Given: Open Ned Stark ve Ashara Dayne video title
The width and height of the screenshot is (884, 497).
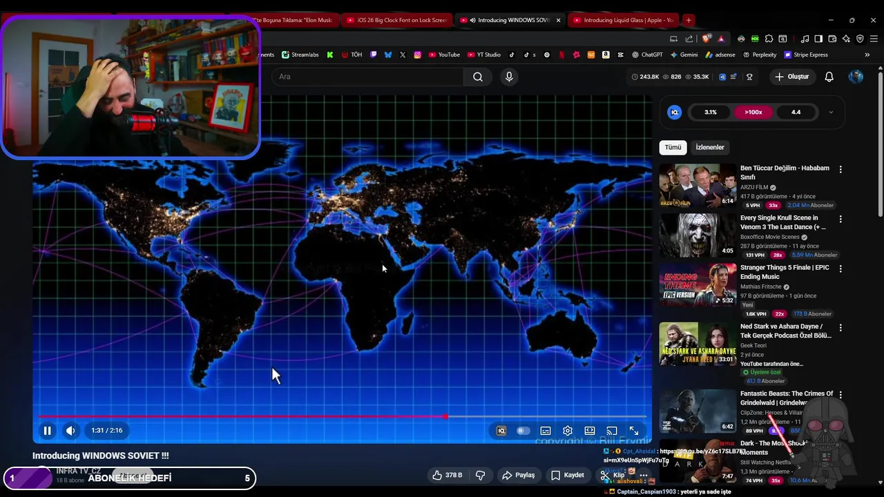Looking at the screenshot, I should point(786,331).
